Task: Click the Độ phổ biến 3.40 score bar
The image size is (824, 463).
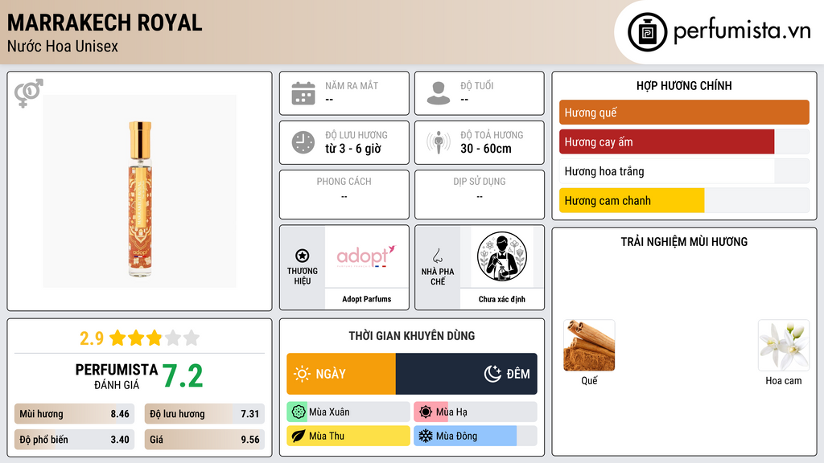Action: pyautogui.click(x=75, y=440)
